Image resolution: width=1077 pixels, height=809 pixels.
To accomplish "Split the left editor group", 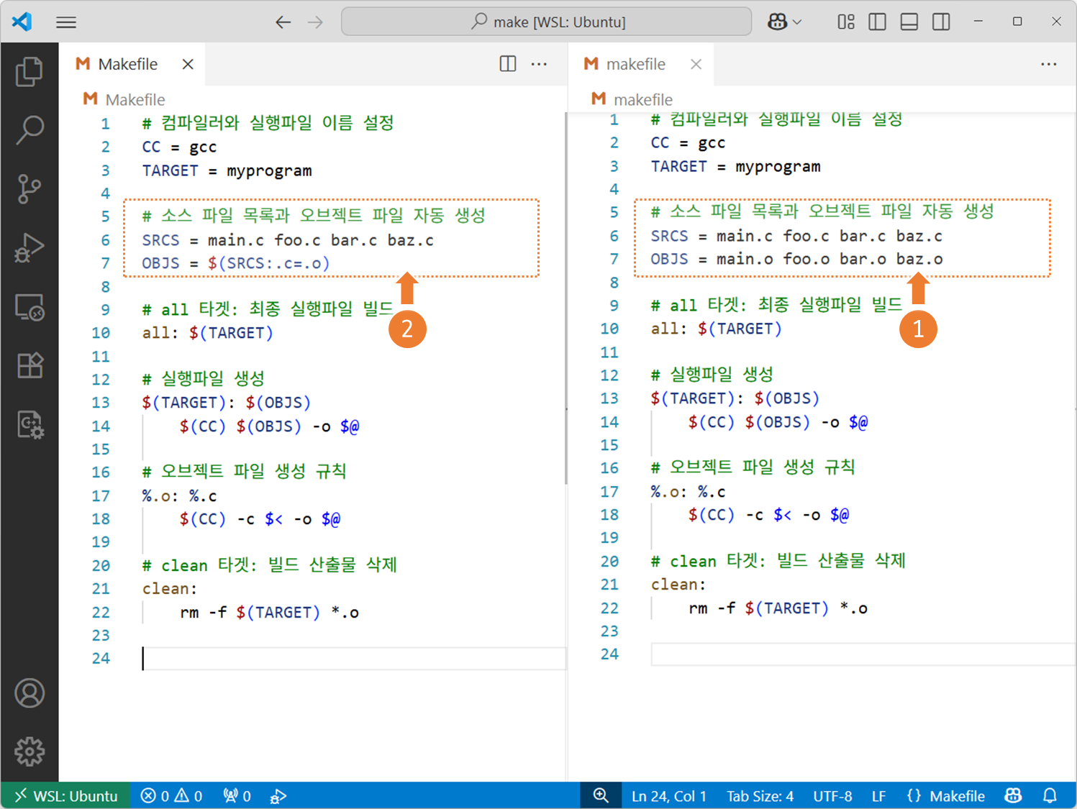I will pos(508,64).
